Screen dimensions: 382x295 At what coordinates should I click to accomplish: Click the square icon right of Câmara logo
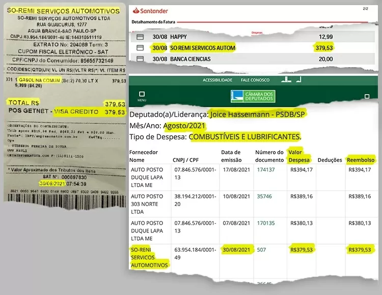pos(366,96)
